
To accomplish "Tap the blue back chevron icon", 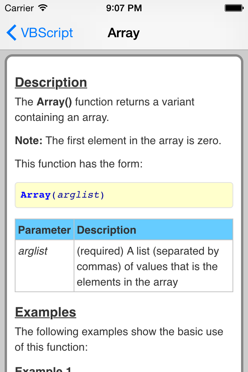I will pos(12,33).
